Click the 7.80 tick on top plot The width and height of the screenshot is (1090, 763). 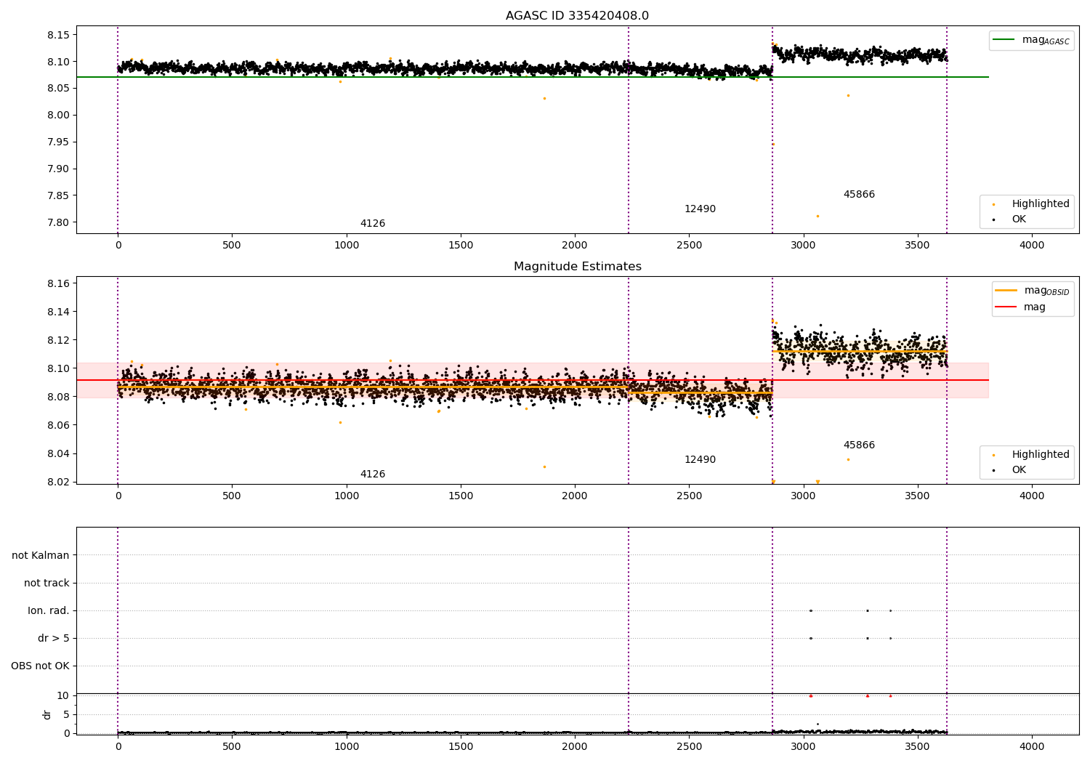coord(57,222)
